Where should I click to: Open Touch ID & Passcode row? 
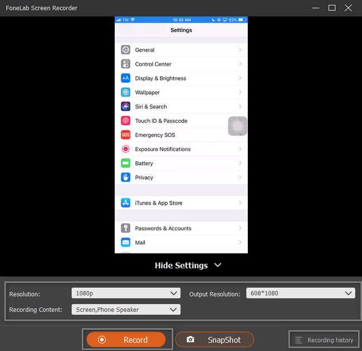(181, 121)
